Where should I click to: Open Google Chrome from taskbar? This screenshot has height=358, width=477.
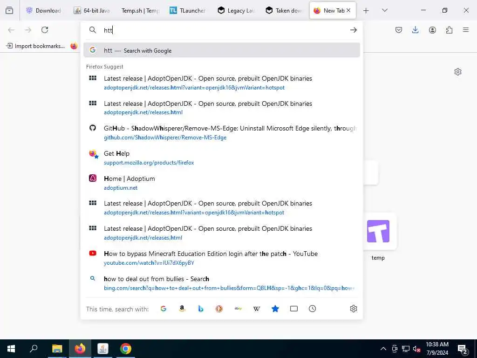(126, 349)
